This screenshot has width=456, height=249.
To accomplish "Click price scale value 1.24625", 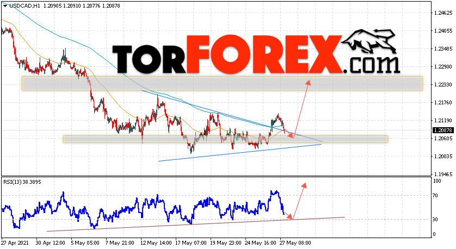I will (443, 13).
